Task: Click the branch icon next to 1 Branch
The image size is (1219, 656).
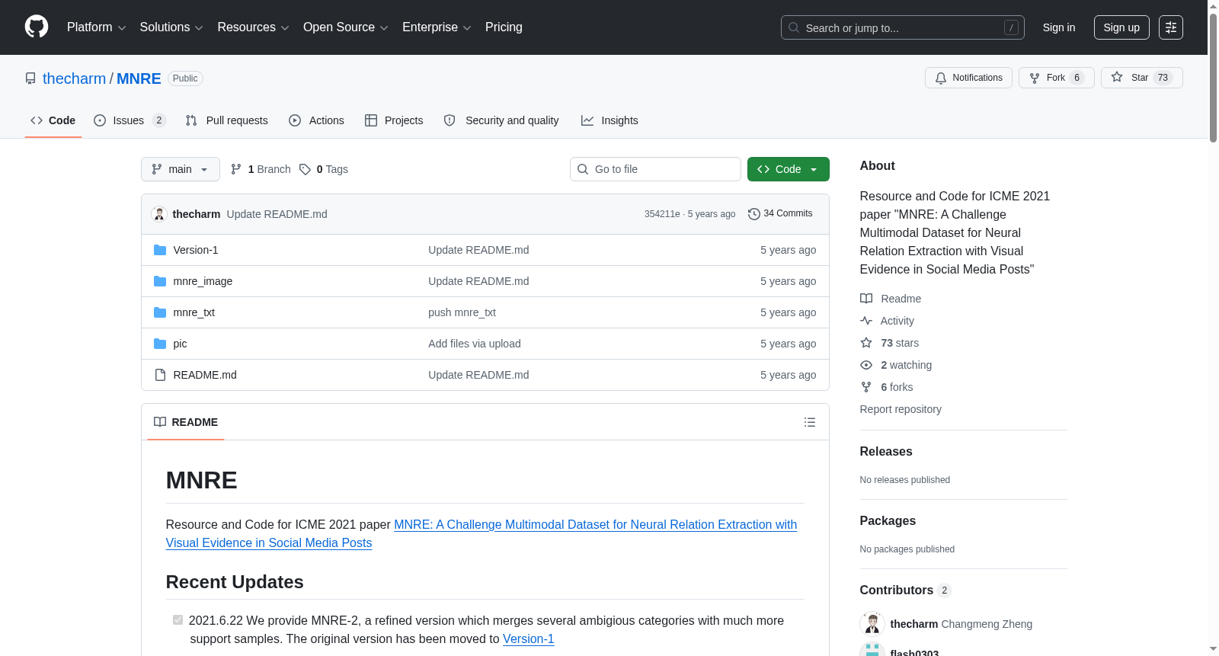Action: (x=236, y=169)
